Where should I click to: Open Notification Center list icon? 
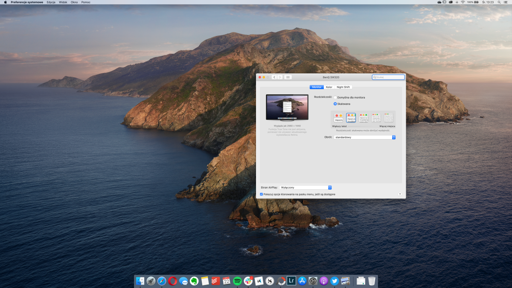point(506,2)
